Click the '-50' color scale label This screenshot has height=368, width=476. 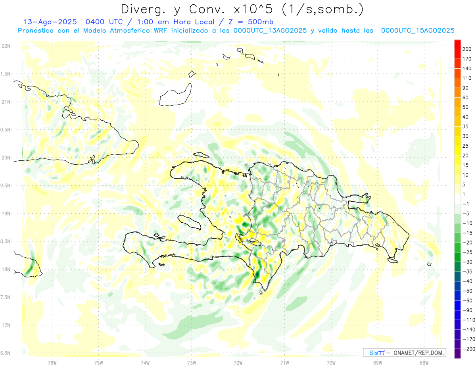click(x=468, y=291)
